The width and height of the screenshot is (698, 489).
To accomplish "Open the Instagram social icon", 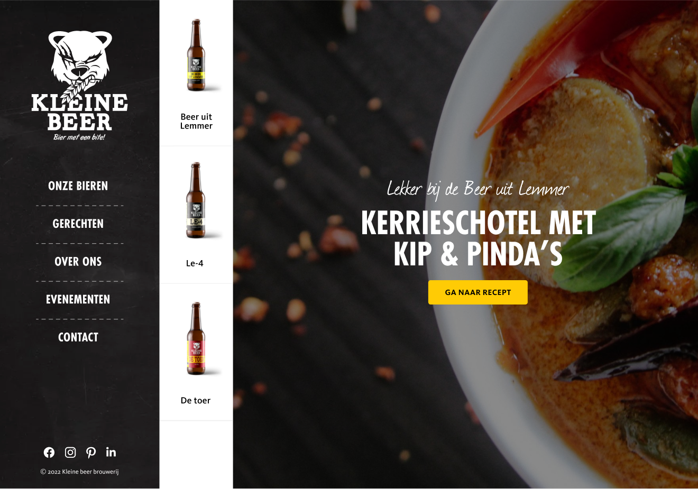I will coord(70,453).
